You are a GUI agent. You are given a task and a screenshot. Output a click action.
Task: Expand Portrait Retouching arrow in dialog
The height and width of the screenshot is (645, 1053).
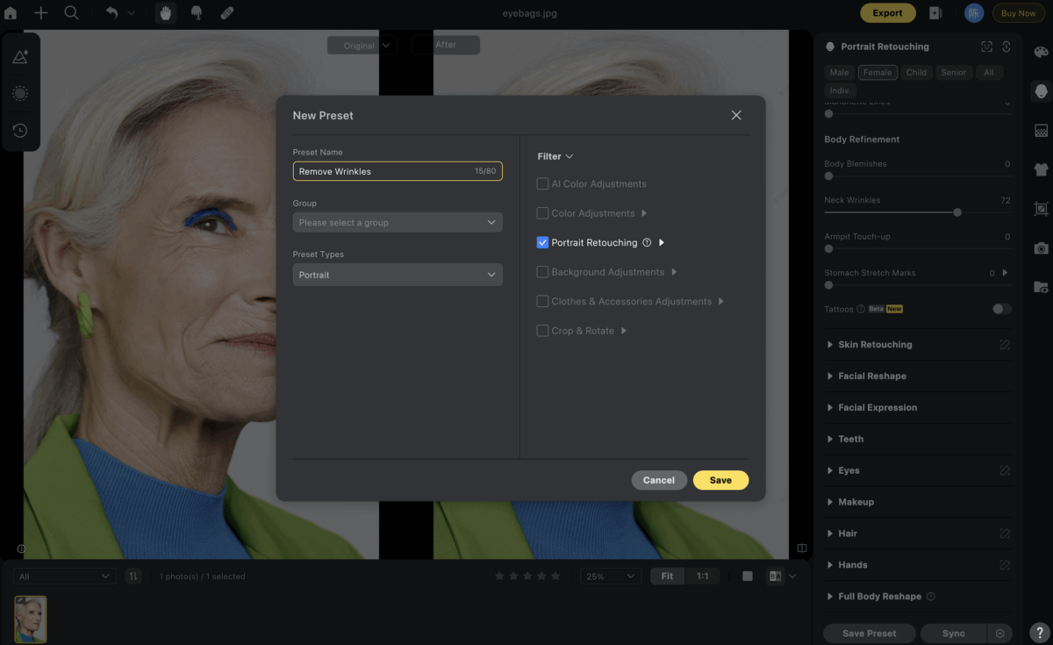point(662,243)
